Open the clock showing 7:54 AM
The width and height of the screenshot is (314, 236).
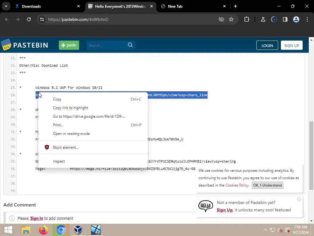click(x=301, y=230)
